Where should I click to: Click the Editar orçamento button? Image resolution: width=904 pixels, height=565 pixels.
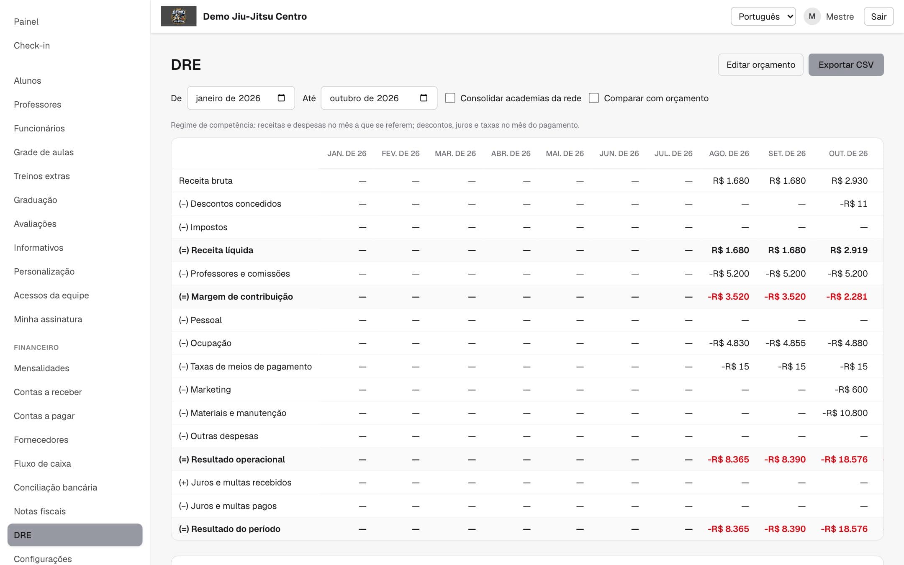point(760,65)
